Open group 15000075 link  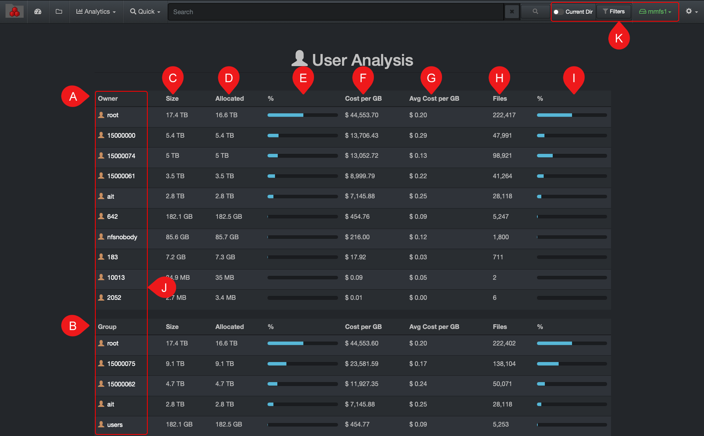pyautogui.click(x=121, y=364)
